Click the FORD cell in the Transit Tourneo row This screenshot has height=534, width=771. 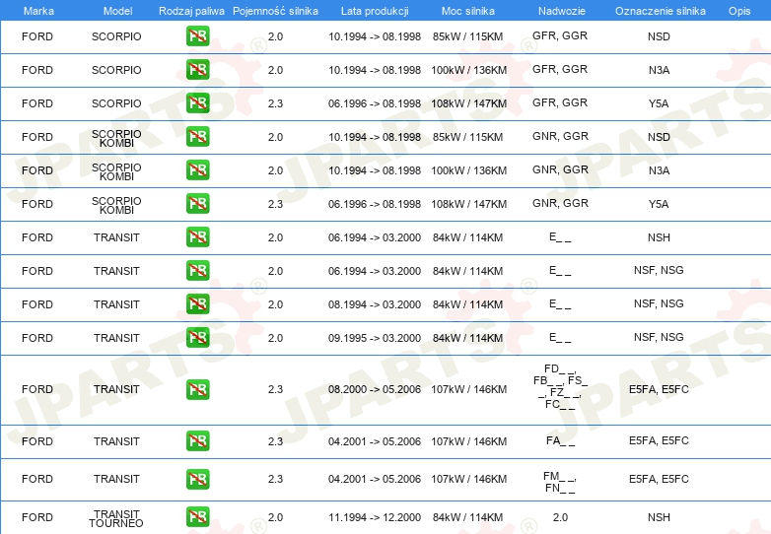[x=37, y=517]
